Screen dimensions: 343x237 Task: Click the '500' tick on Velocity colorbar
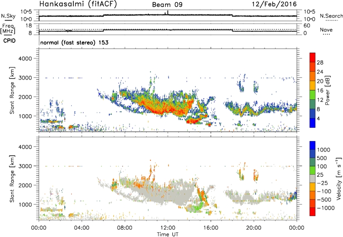(322, 158)
